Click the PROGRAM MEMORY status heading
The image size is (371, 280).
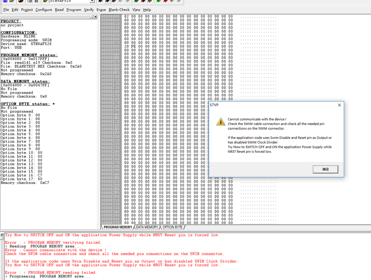[x=29, y=55]
